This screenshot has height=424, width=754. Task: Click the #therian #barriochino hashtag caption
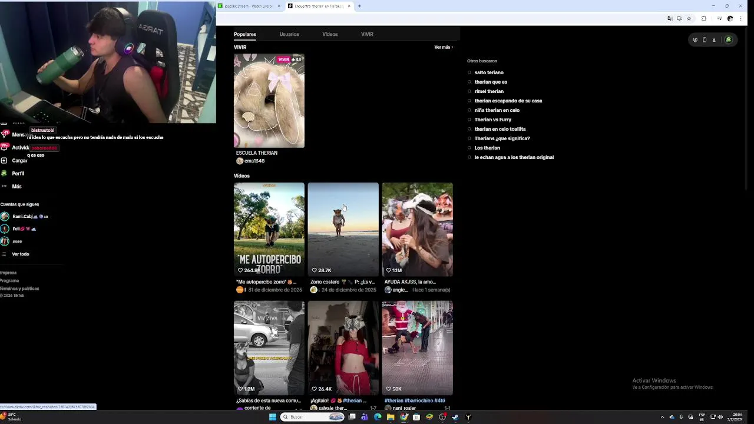(415, 400)
